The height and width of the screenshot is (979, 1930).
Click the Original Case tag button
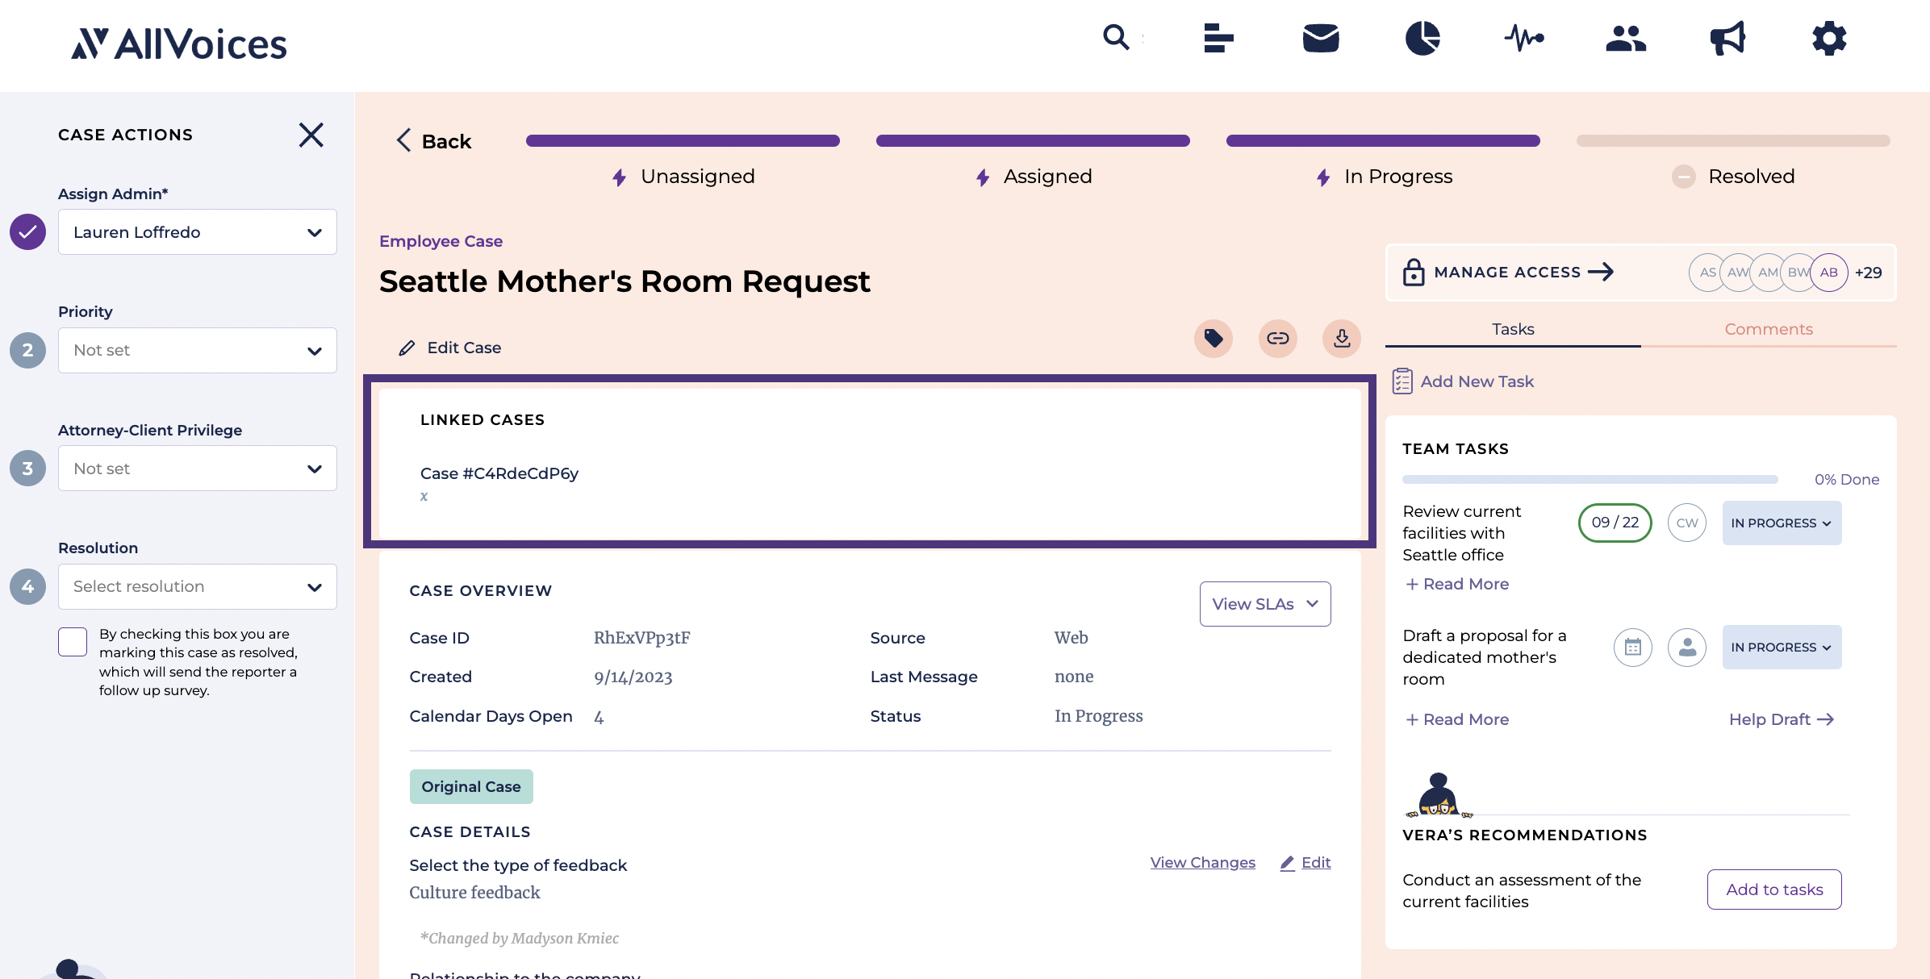click(x=471, y=786)
